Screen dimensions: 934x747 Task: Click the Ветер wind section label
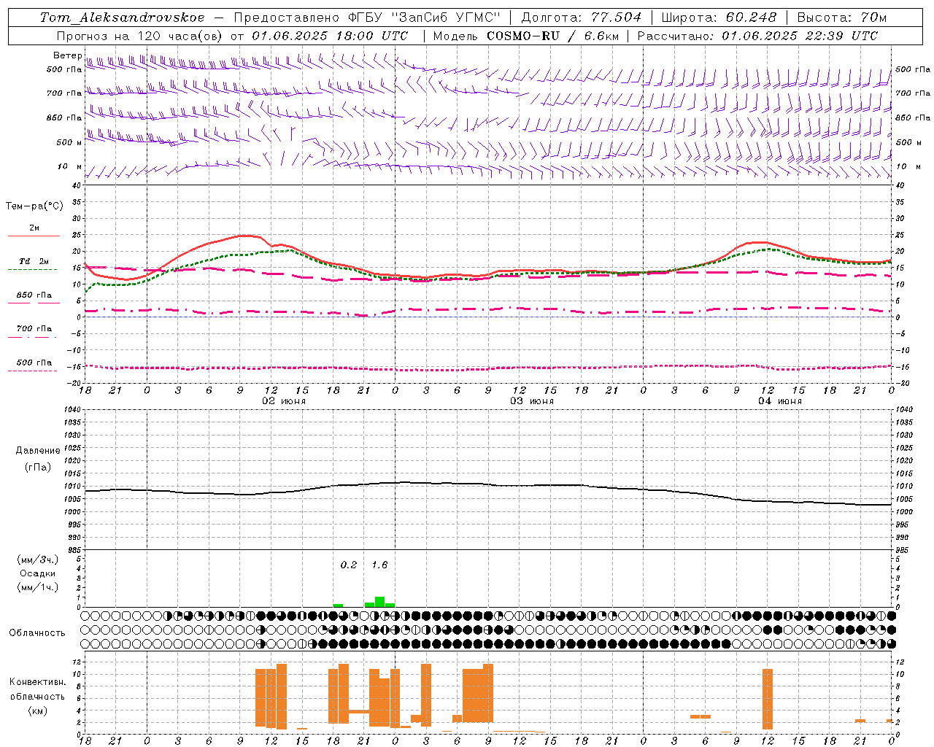pyautogui.click(x=67, y=55)
